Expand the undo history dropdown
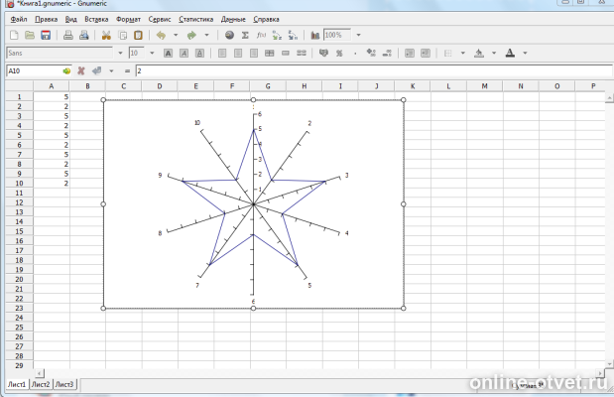The image size is (614, 397). coord(176,36)
